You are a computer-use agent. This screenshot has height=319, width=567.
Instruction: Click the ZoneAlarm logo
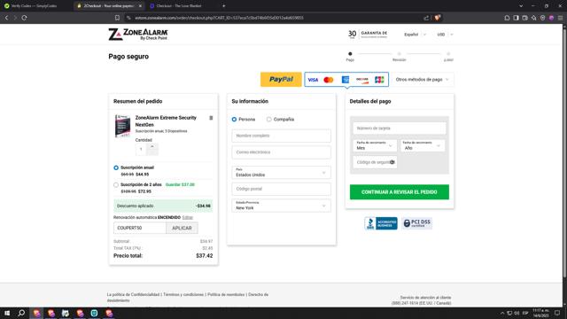coord(138,34)
